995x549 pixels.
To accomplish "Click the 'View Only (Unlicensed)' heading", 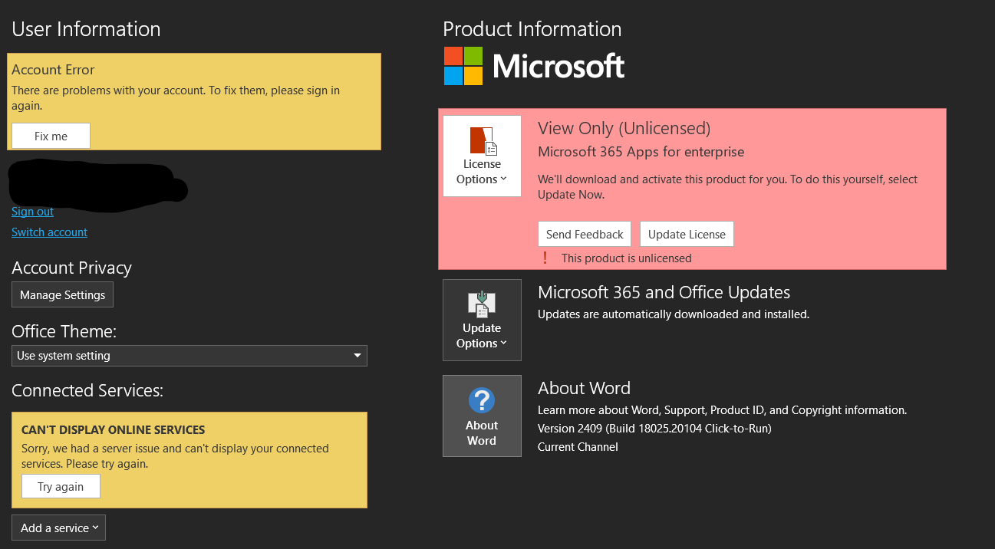I will click(x=624, y=128).
